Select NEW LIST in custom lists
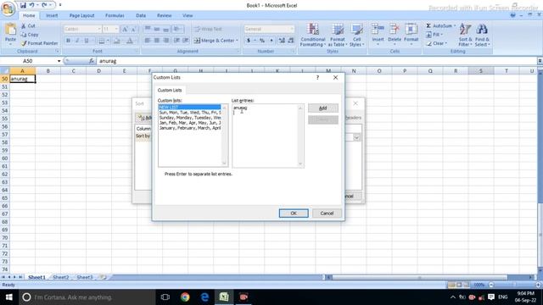543x305 pixels. pos(189,108)
